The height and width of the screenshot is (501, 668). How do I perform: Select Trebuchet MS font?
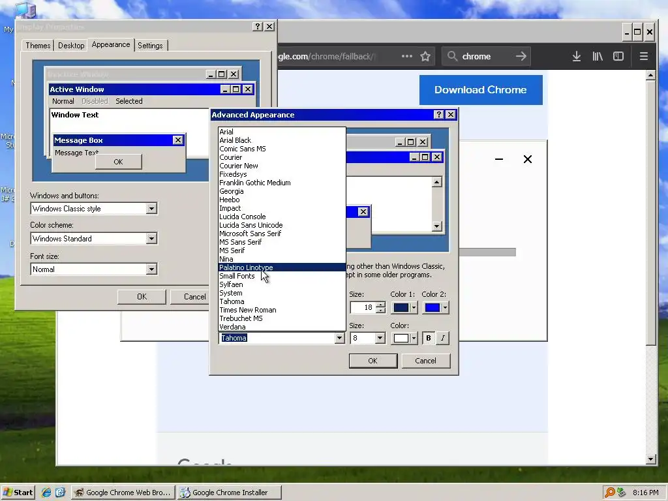coord(282,318)
